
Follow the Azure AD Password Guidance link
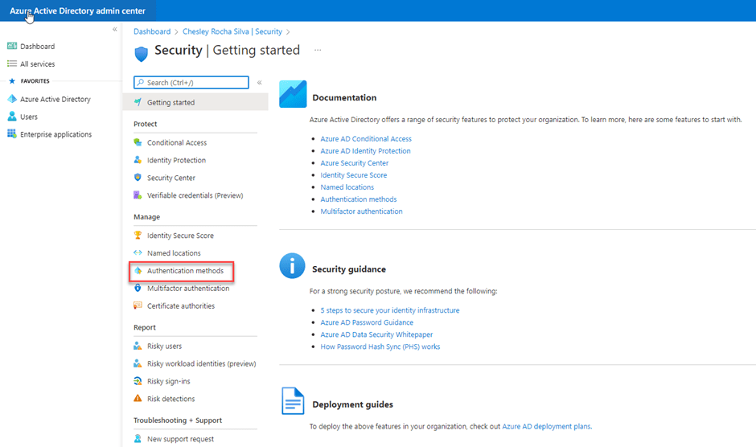367,322
